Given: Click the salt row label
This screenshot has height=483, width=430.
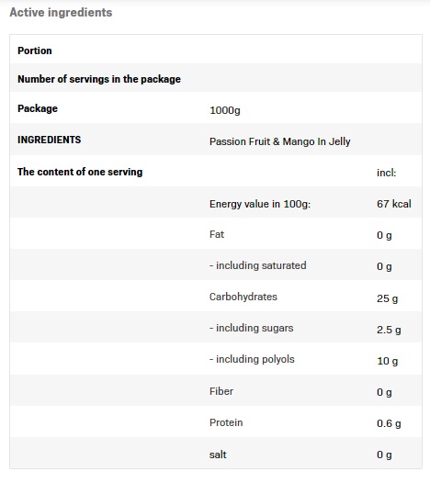Looking at the screenshot, I should (x=218, y=455).
